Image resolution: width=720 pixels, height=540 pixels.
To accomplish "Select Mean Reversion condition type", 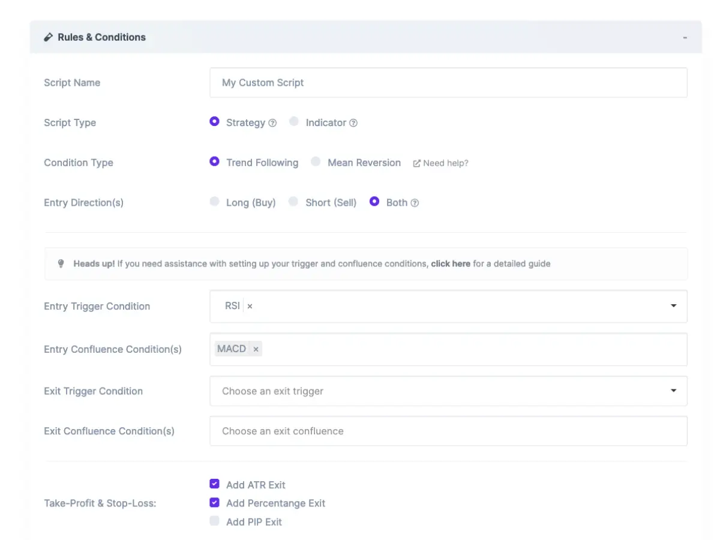I will pyautogui.click(x=316, y=162).
